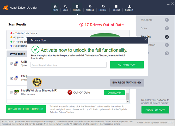Open the Options label
The image size is (175, 126).
pyautogui.click(x=90, y=10)
